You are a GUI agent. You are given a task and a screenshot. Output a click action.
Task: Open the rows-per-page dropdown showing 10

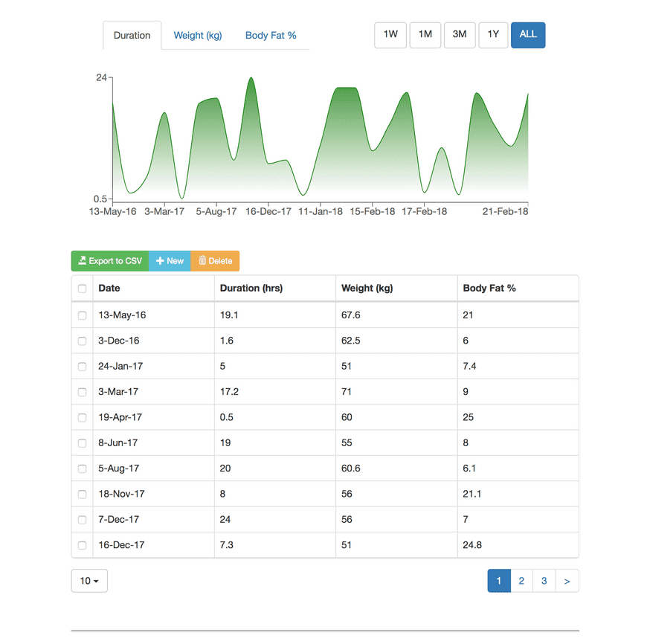click(x=89, y=581)
